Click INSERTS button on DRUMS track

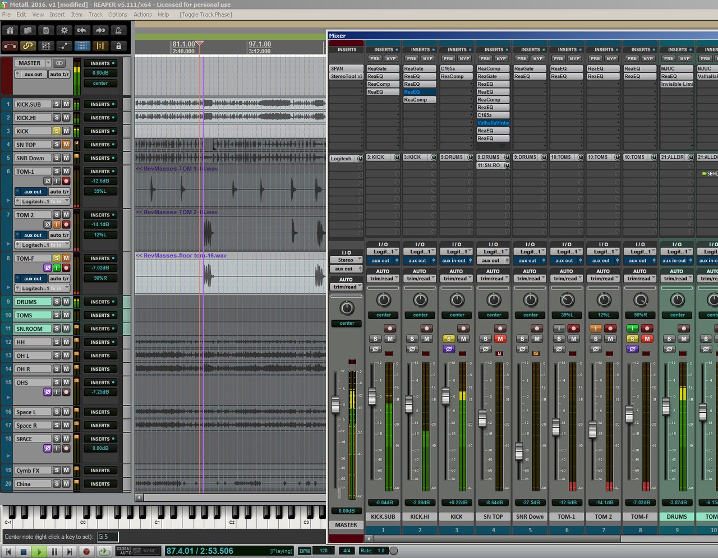click(x=100, y=302)
